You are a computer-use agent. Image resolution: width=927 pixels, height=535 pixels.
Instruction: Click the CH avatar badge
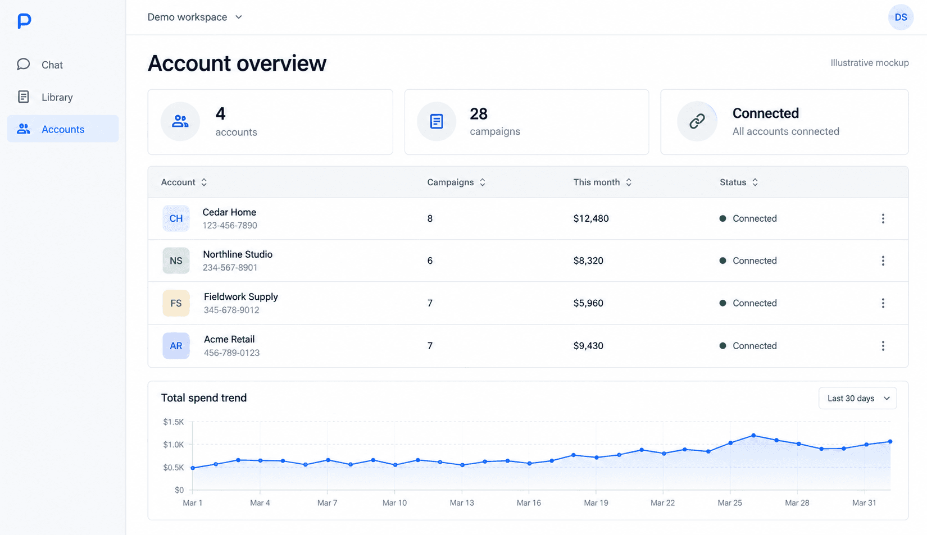pyautogui.click(x=176, y=218)
